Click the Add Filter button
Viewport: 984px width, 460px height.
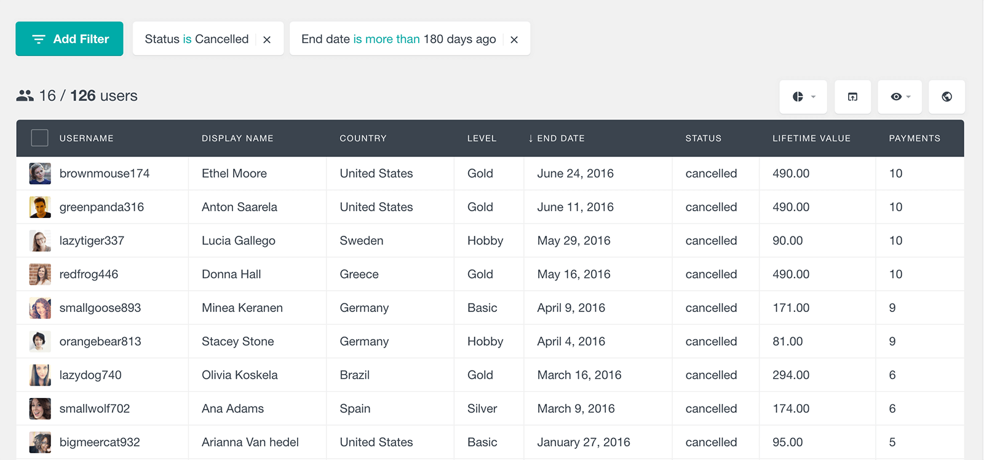click(x=69, y=39)
